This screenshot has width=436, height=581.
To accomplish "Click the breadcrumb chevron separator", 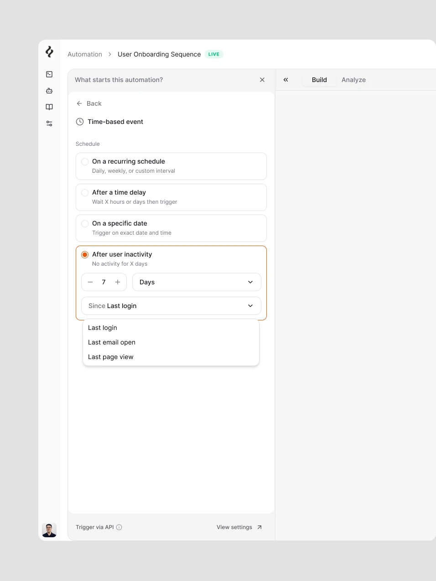I will [110, 54].
